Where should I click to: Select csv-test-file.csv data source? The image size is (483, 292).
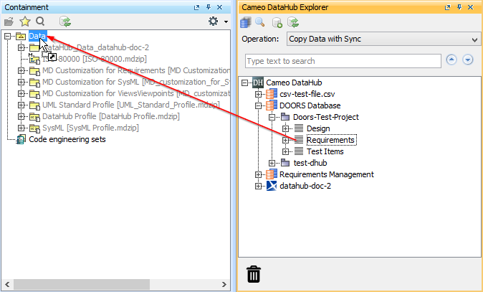[x=307, y=94]
